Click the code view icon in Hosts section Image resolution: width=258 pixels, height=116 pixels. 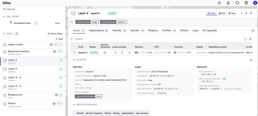[250, 39]
